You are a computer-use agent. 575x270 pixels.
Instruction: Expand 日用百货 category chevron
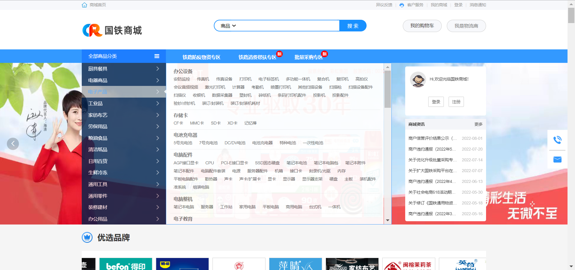[x=158, y=161]
